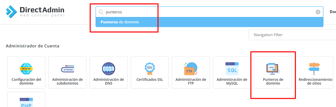Open Punteros de dominio monitor icon
The image size is (336, 107).
pos(273,69)
